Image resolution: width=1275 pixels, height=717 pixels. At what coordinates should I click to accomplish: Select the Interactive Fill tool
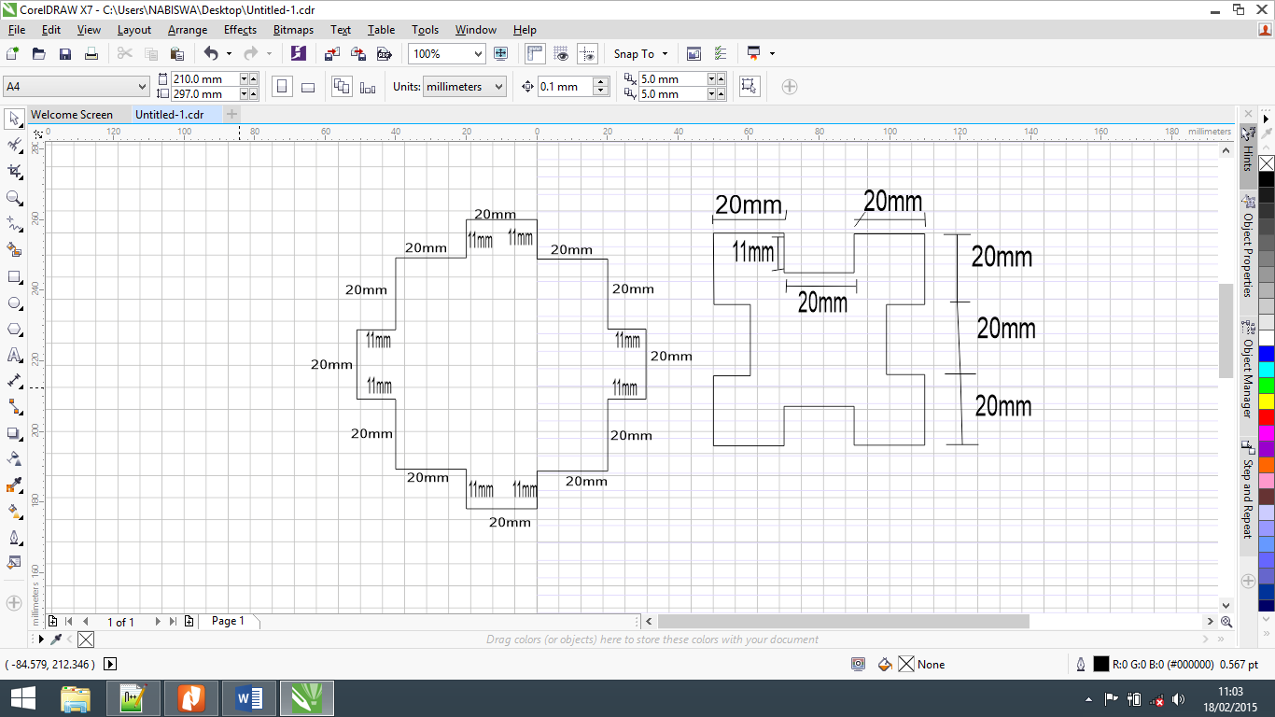coord(14,512)
